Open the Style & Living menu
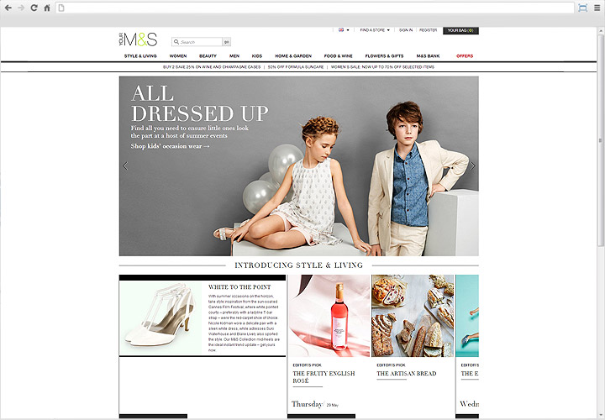This screenshot has width=605, height=420. point(140,56)
